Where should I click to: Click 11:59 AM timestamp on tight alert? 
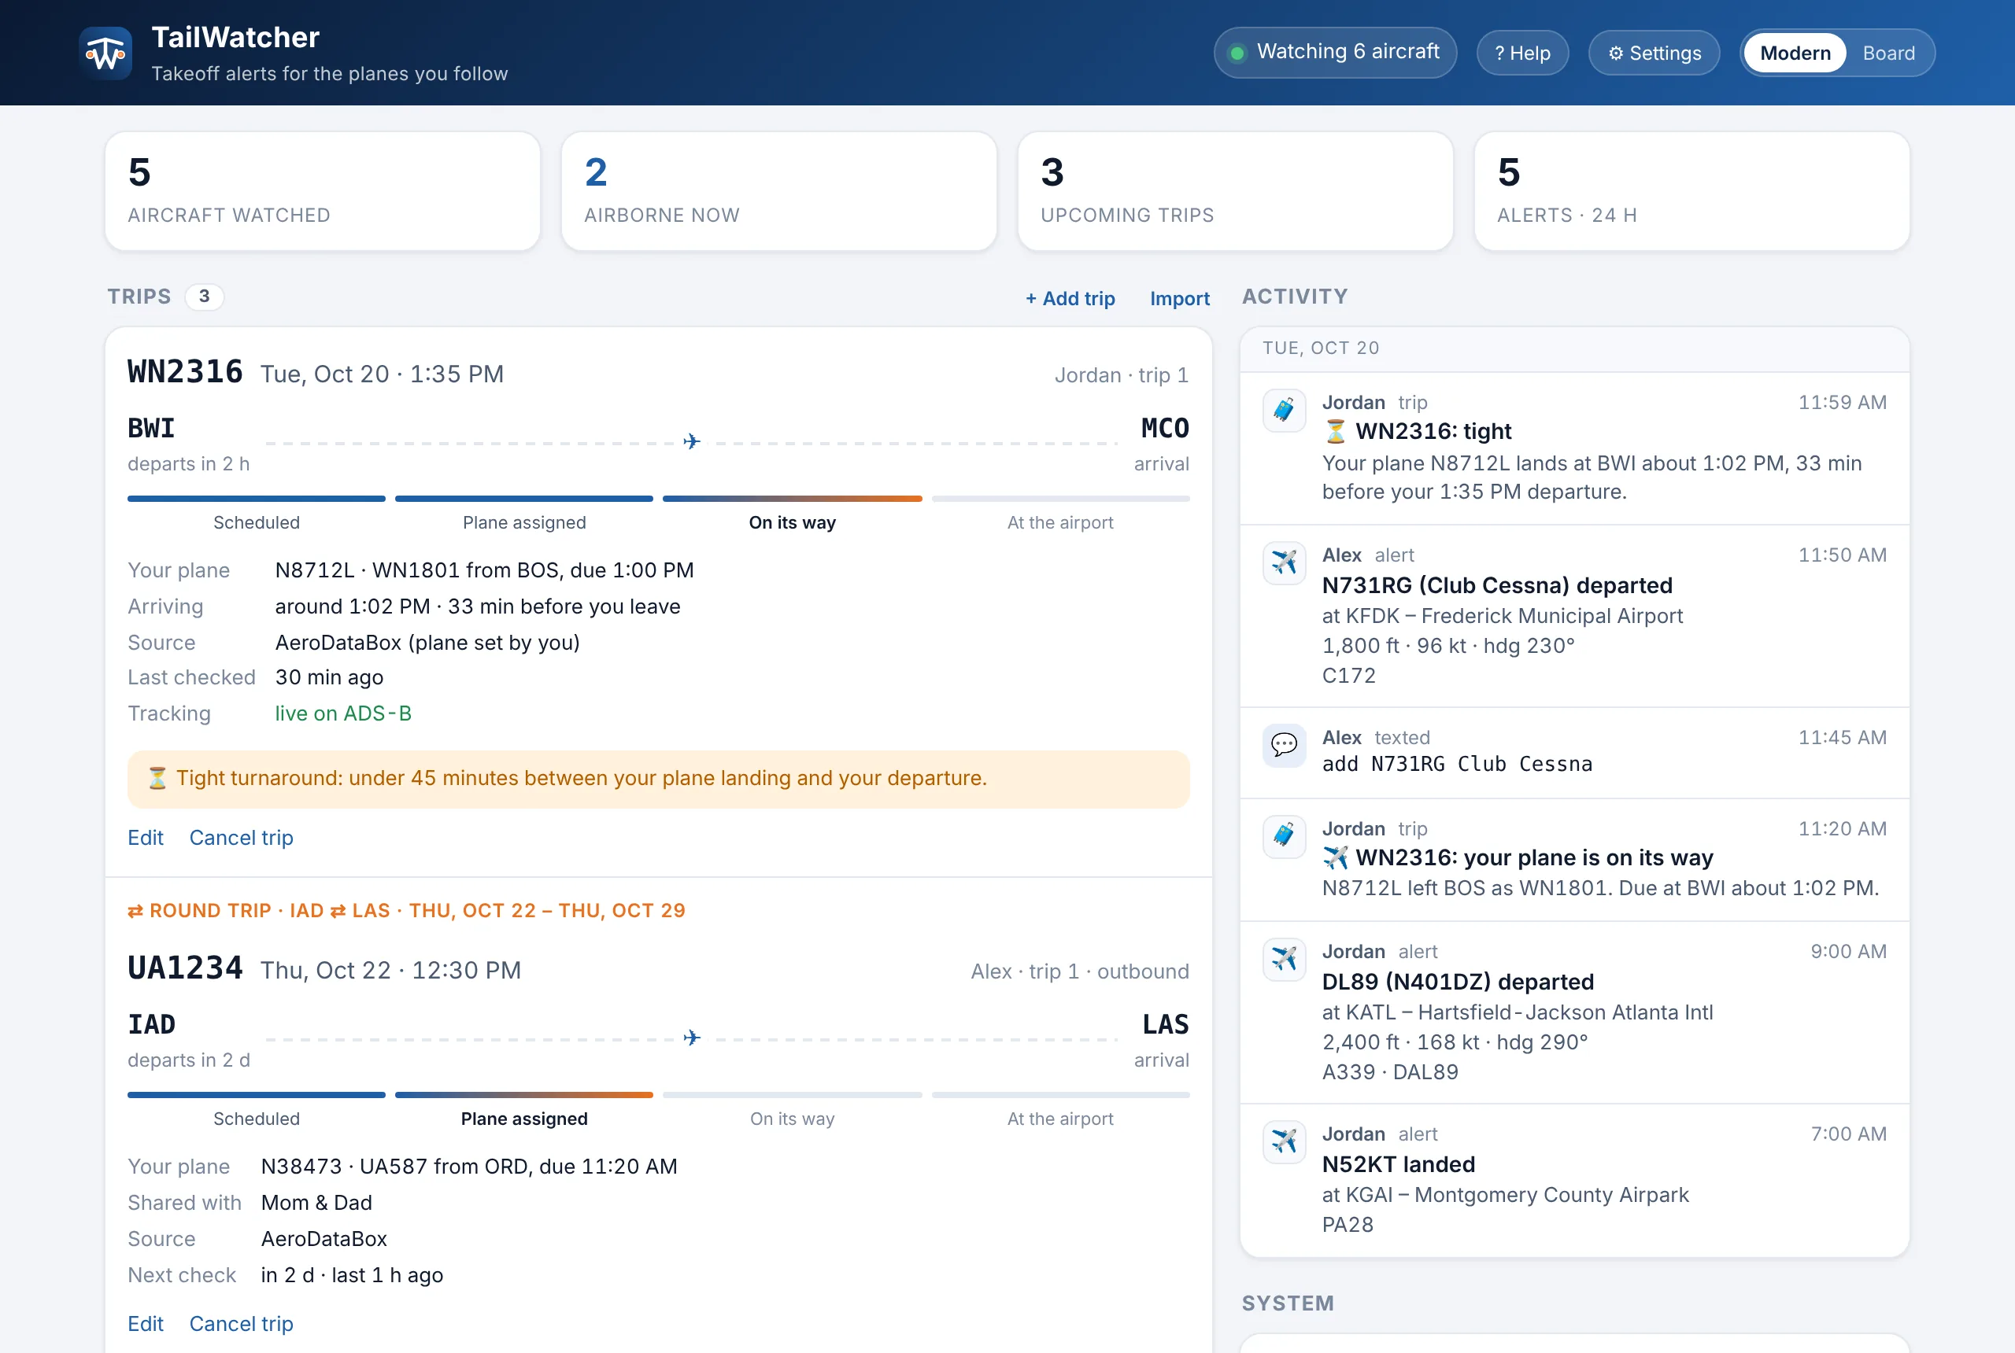[1843, 403]
